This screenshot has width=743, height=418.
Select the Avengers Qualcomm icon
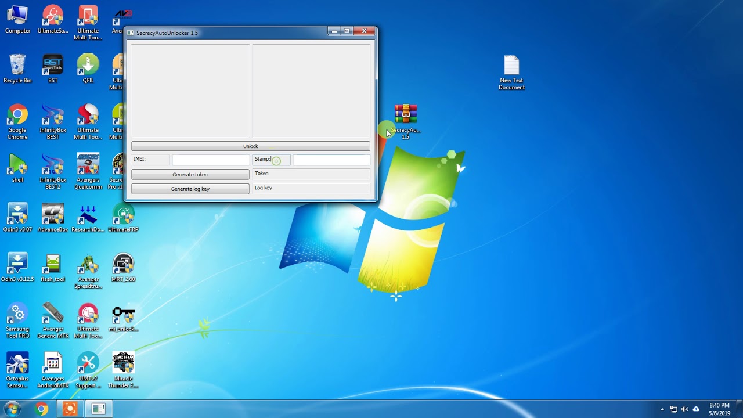(x=88, y=172)
